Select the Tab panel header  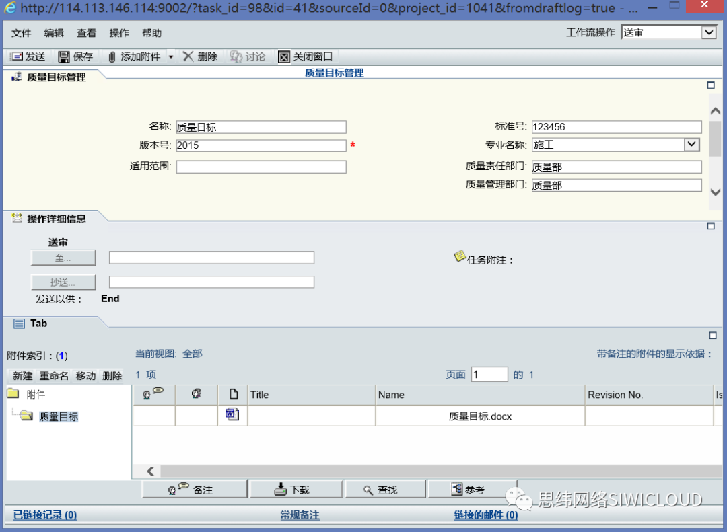38,324
